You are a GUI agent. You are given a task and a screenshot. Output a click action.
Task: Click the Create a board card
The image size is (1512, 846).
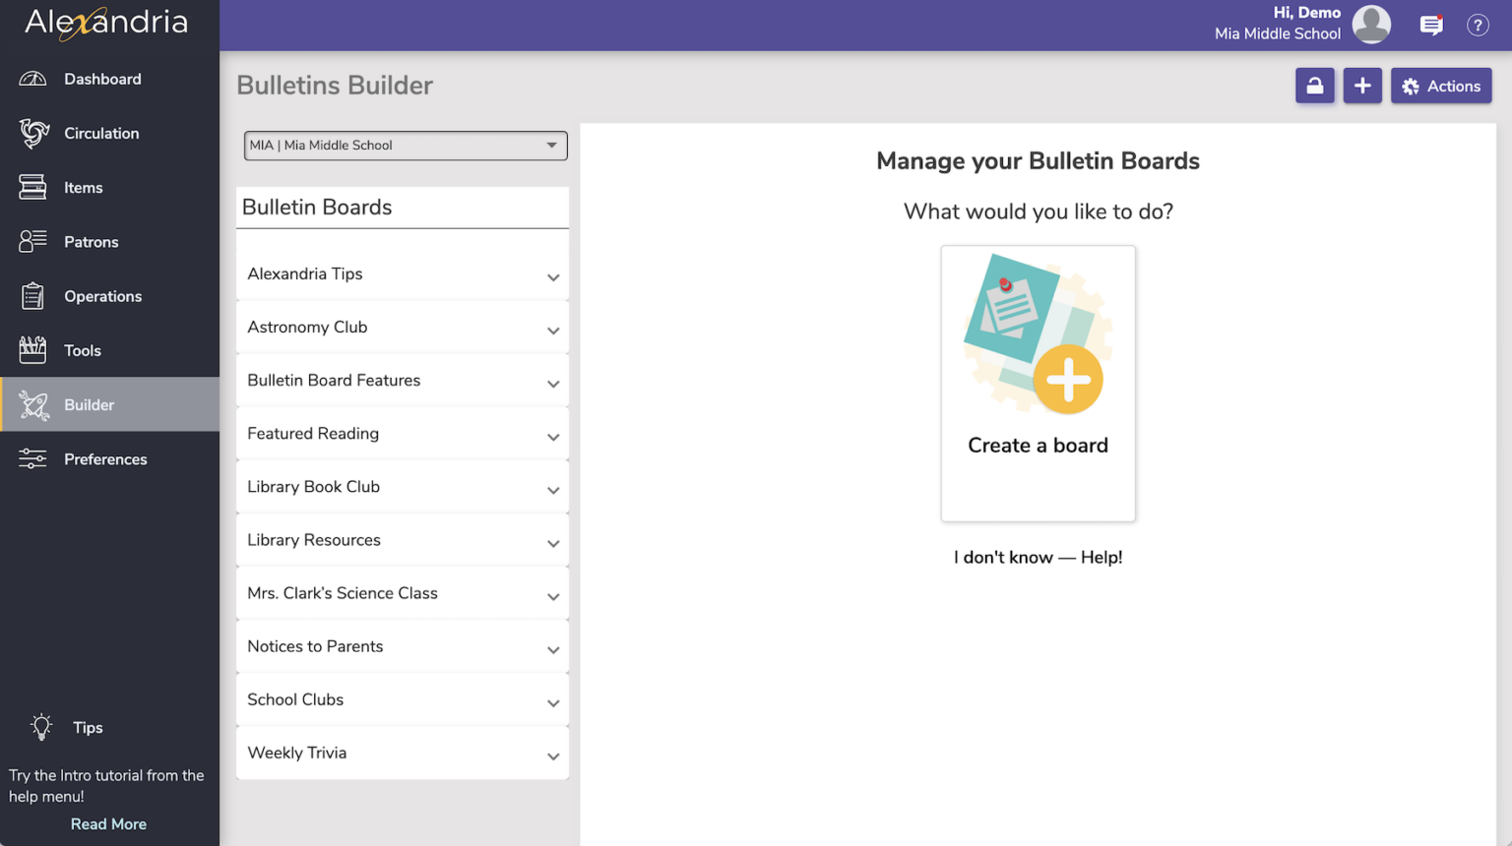[1039, 384]
